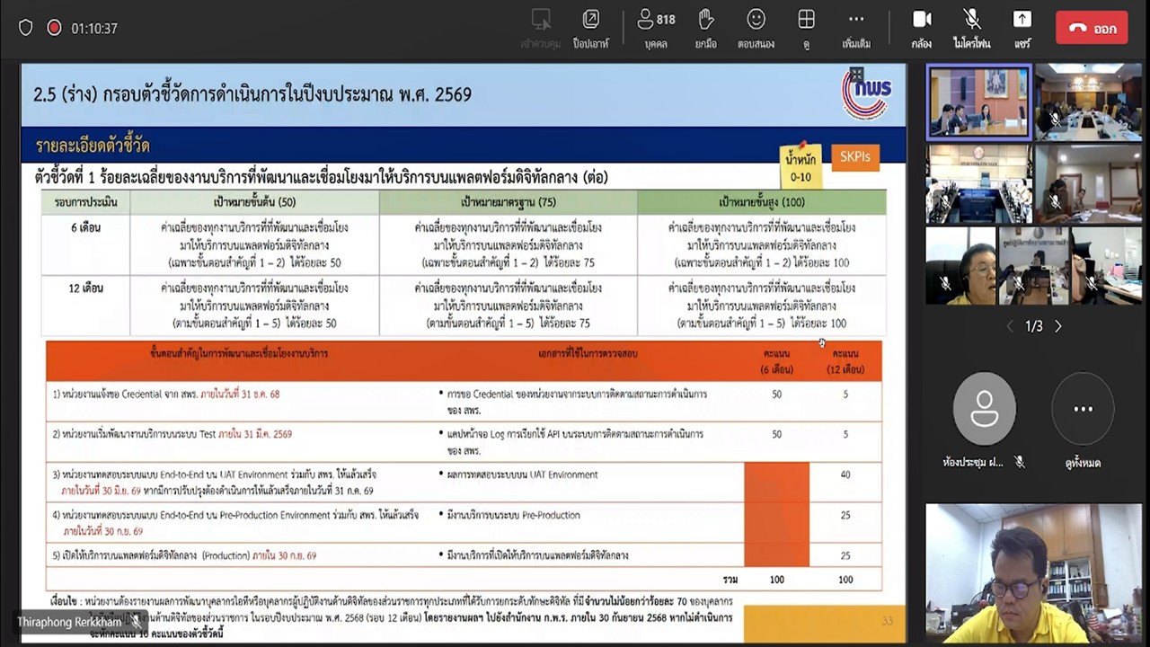This screenshot has width=1150, height=647.
Task: Click the red leave (ออก) button
Action: [x=1092, y=28]
